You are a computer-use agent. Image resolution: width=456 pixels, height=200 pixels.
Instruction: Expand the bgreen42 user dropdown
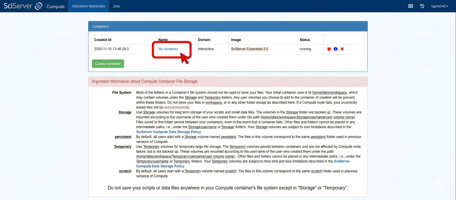(439, 6)
